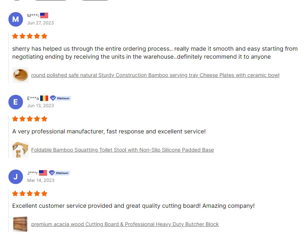Click five-star rating on M***i's review

click(30, 36)
